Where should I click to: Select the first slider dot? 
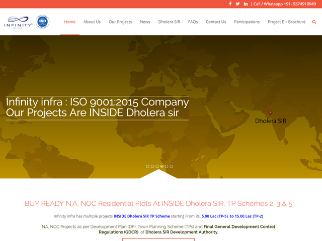(x=148, y=166)
